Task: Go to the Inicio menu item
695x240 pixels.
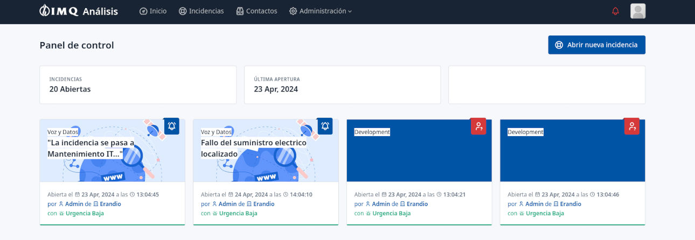Action: tap(153, 11)
